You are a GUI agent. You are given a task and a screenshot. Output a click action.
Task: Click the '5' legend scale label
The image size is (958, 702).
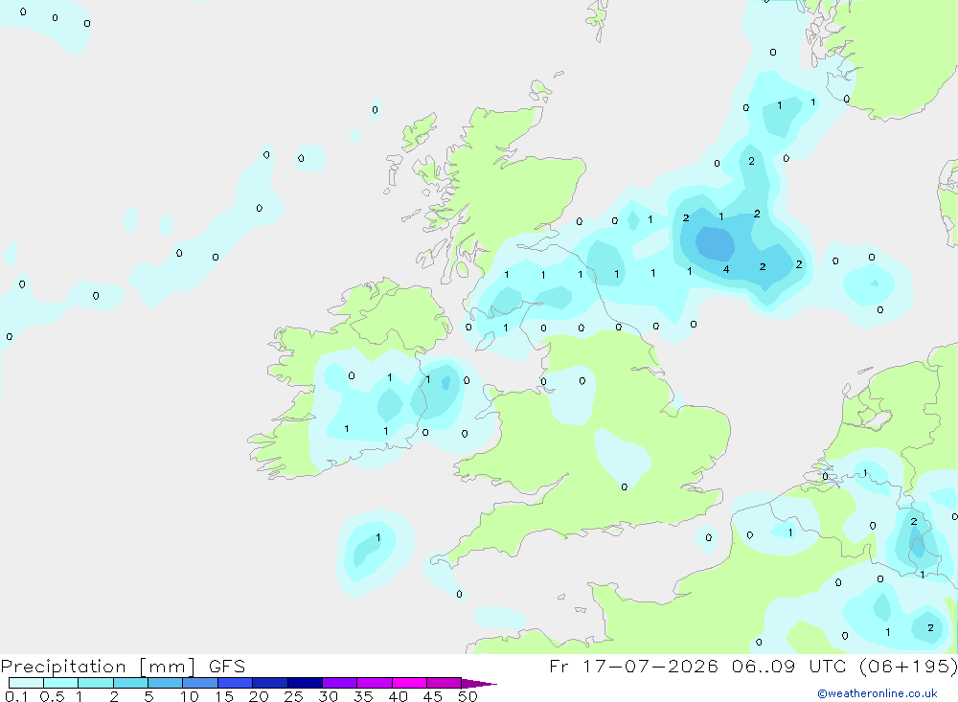pyautogui.click(x=148, y=696)
